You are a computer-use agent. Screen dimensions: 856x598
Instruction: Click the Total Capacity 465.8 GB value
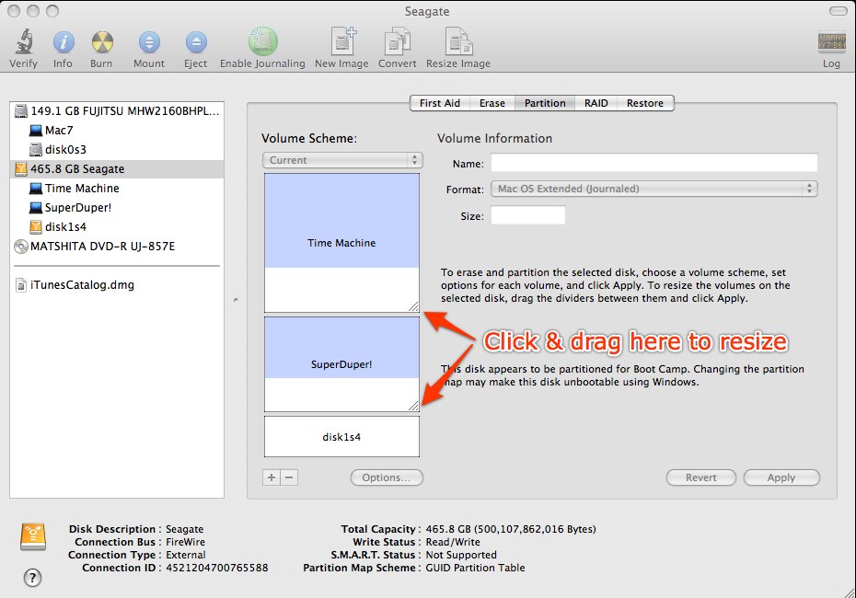tap(511, 529)
